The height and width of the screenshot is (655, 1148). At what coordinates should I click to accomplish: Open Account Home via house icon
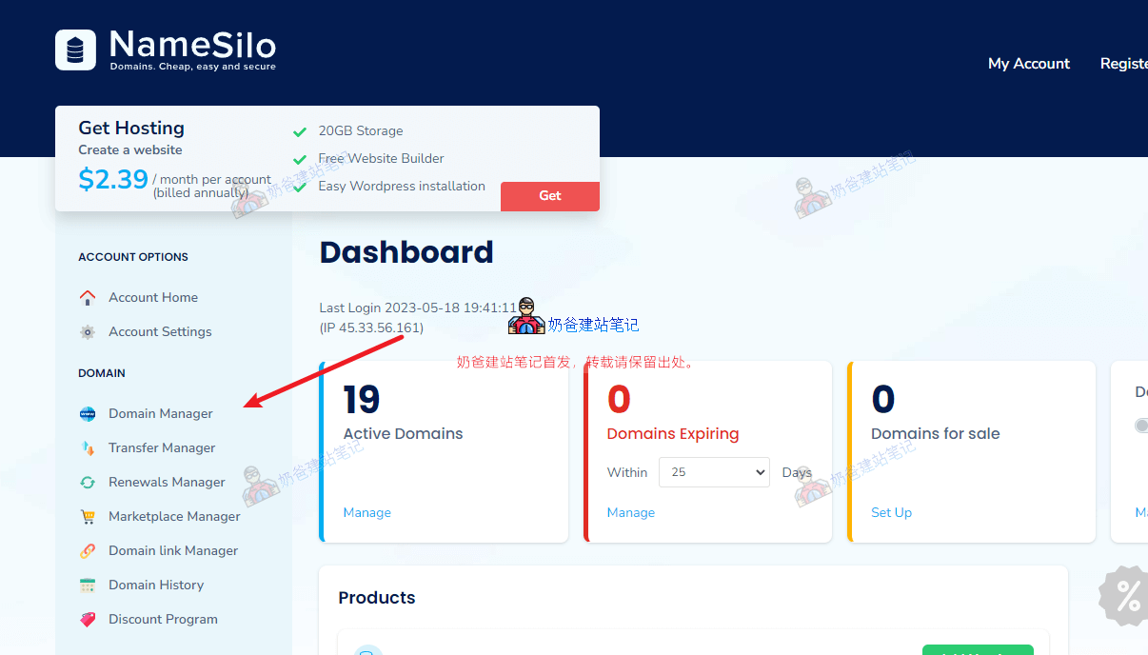pos(88,298)
